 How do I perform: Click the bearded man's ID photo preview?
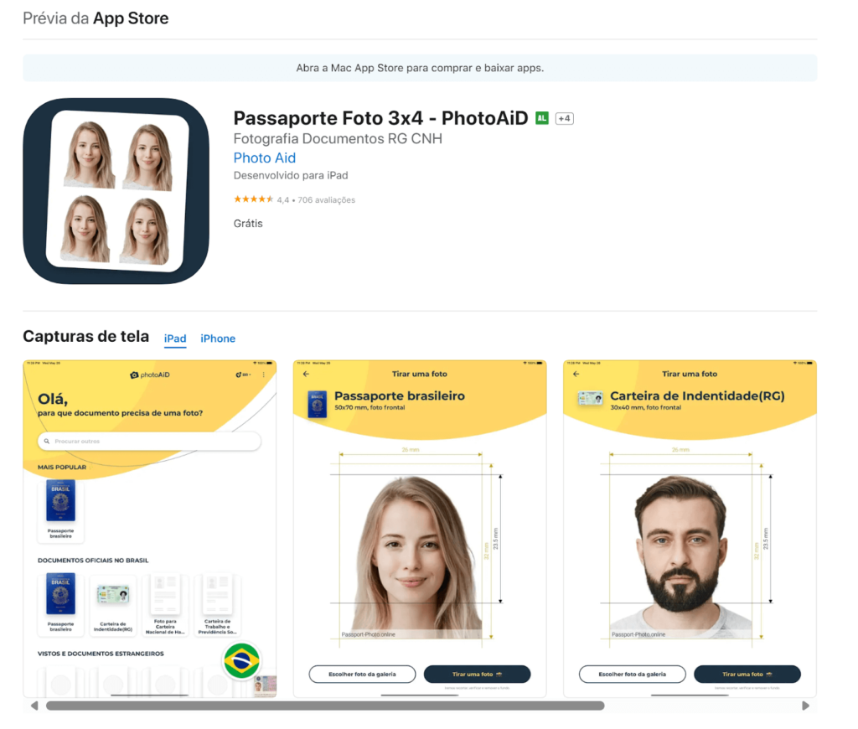[680, 556]
